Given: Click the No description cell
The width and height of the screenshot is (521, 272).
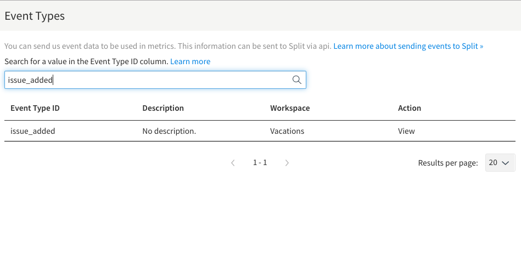Looking at the screenshot, I should (x=169, y=131).
